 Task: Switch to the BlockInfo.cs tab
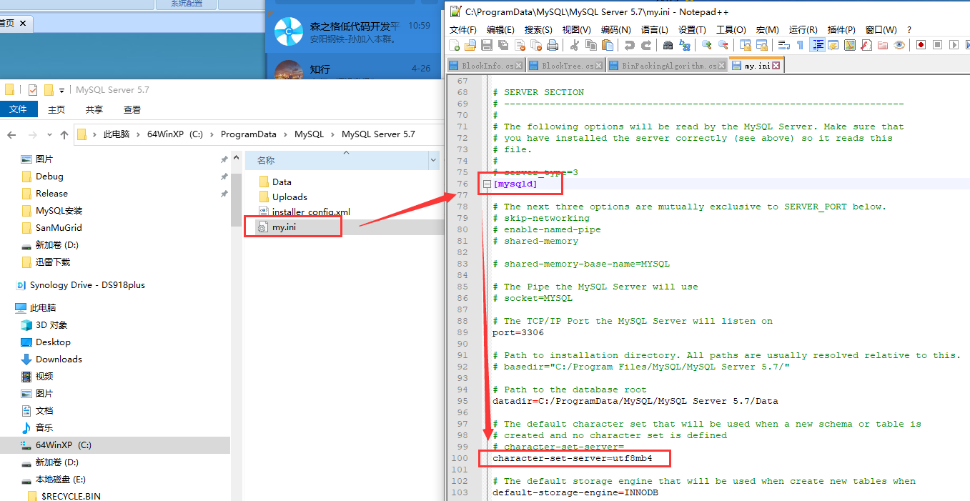tap(487, 66)
